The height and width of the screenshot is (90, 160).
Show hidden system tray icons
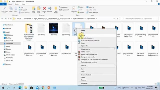(132, 88)
